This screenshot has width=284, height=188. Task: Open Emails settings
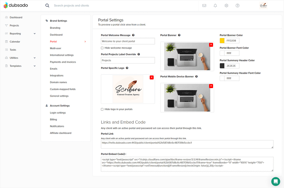[54, 69]
